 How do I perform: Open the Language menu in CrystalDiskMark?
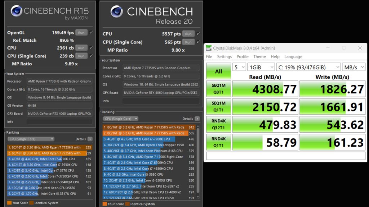click(293, 56)
